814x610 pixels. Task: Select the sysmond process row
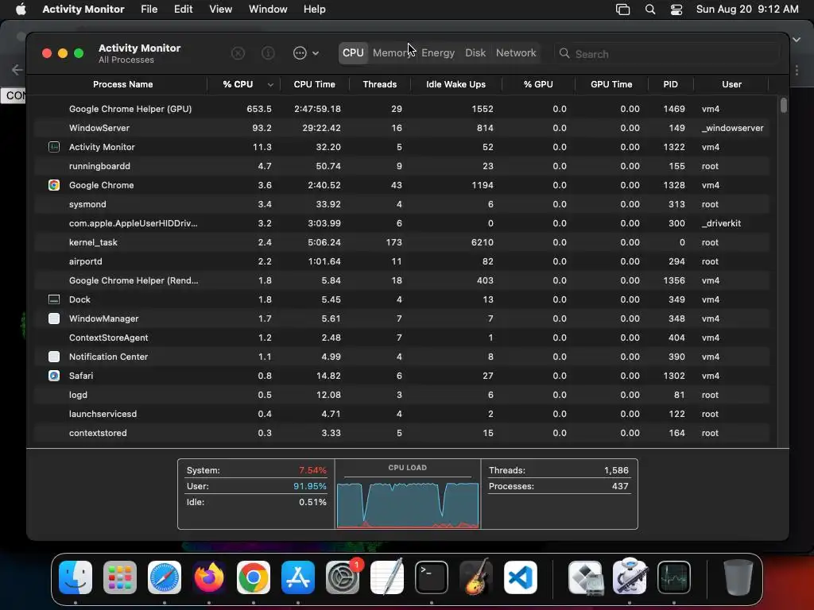point(402,204)
